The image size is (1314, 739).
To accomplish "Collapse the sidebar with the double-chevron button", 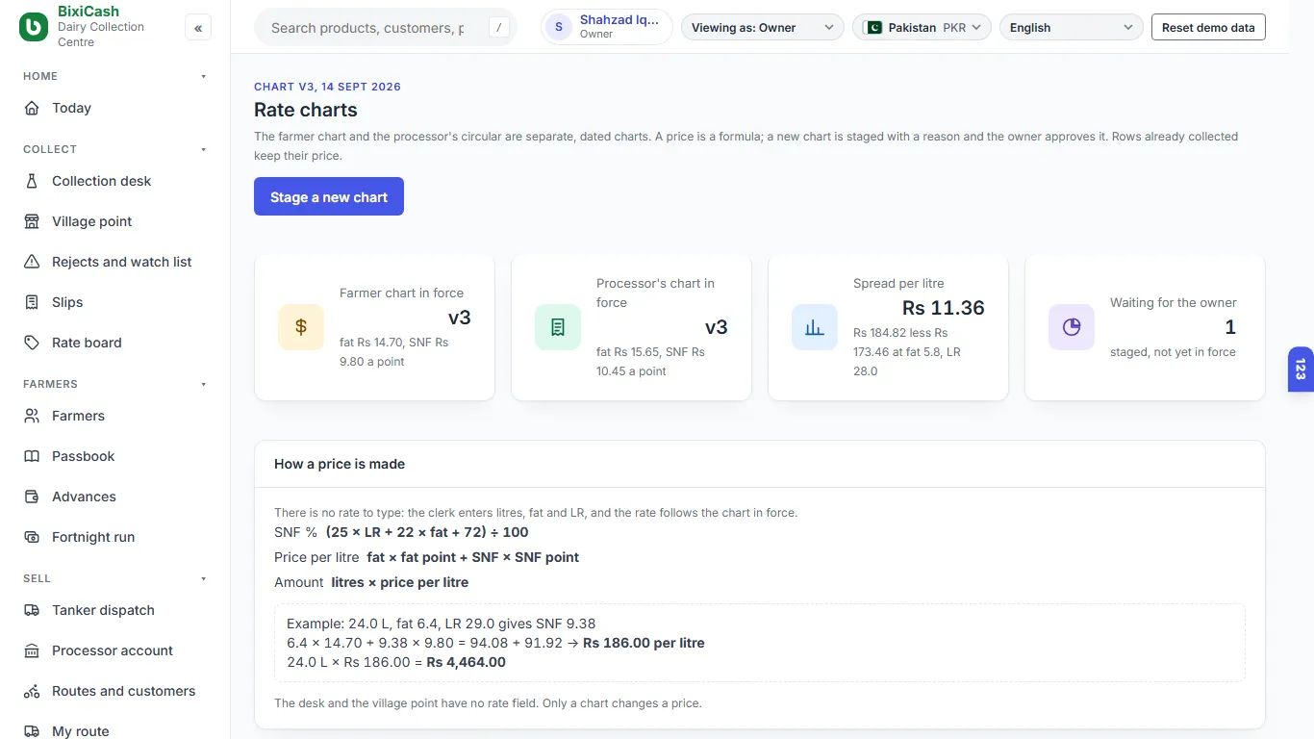I will pyautogui.click(x=198, y=28).
